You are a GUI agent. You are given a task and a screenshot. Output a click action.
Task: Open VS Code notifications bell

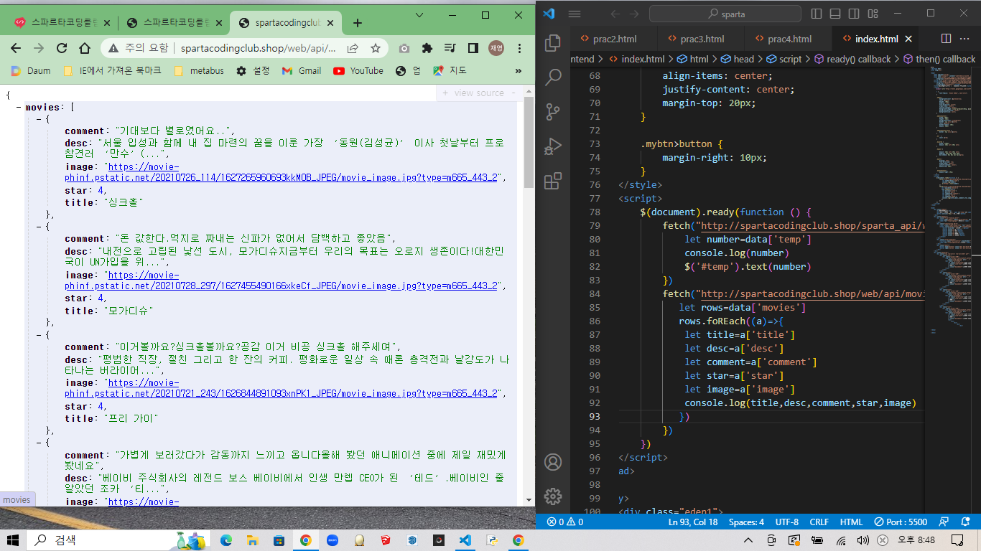pos(965,522)
